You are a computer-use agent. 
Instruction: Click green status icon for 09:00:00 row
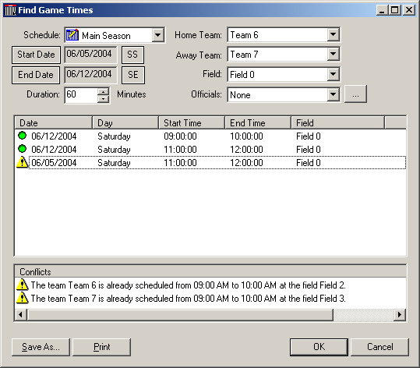[x=23, y=136]
